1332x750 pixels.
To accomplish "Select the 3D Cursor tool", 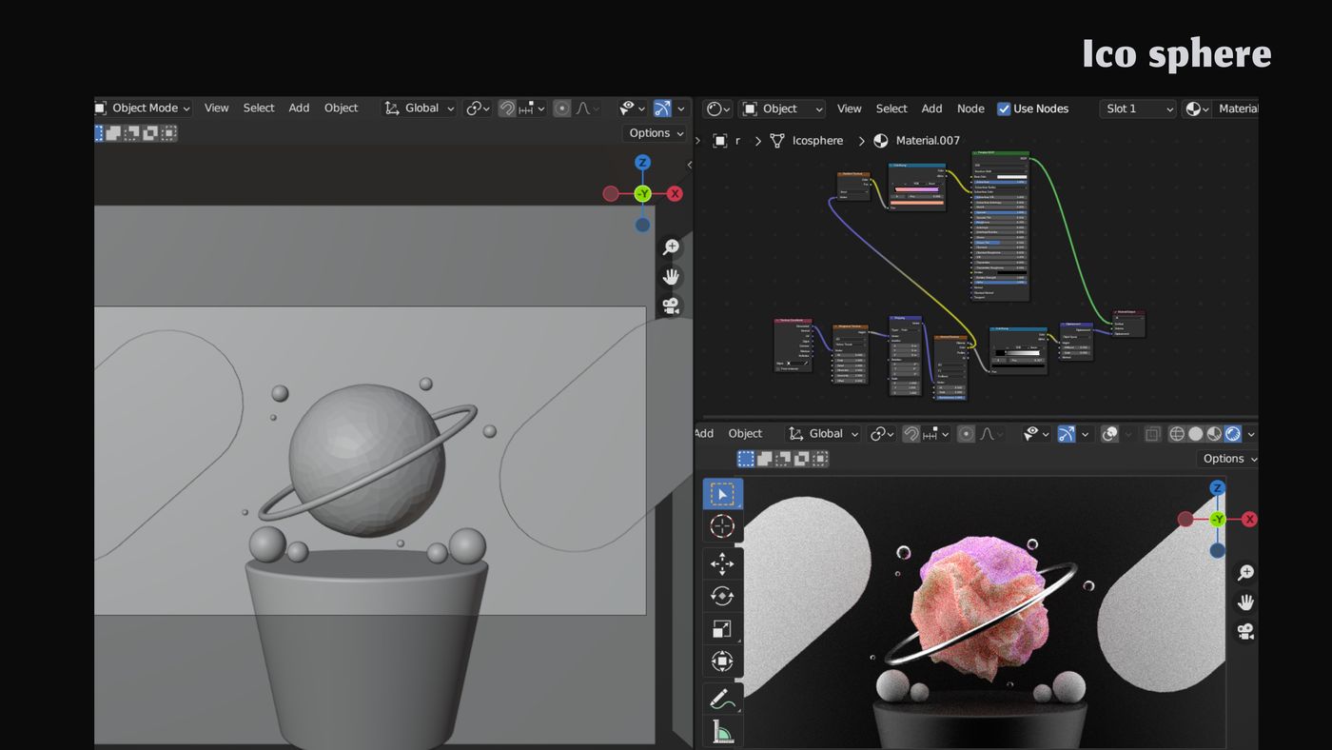I will pos(722,526).
